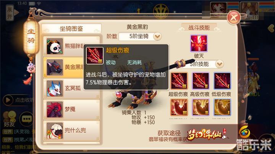Open the 坐骑 lantern tab

click(31, 36)
